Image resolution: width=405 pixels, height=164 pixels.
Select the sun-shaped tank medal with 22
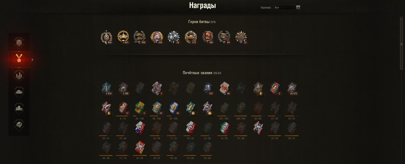[241, 37]
